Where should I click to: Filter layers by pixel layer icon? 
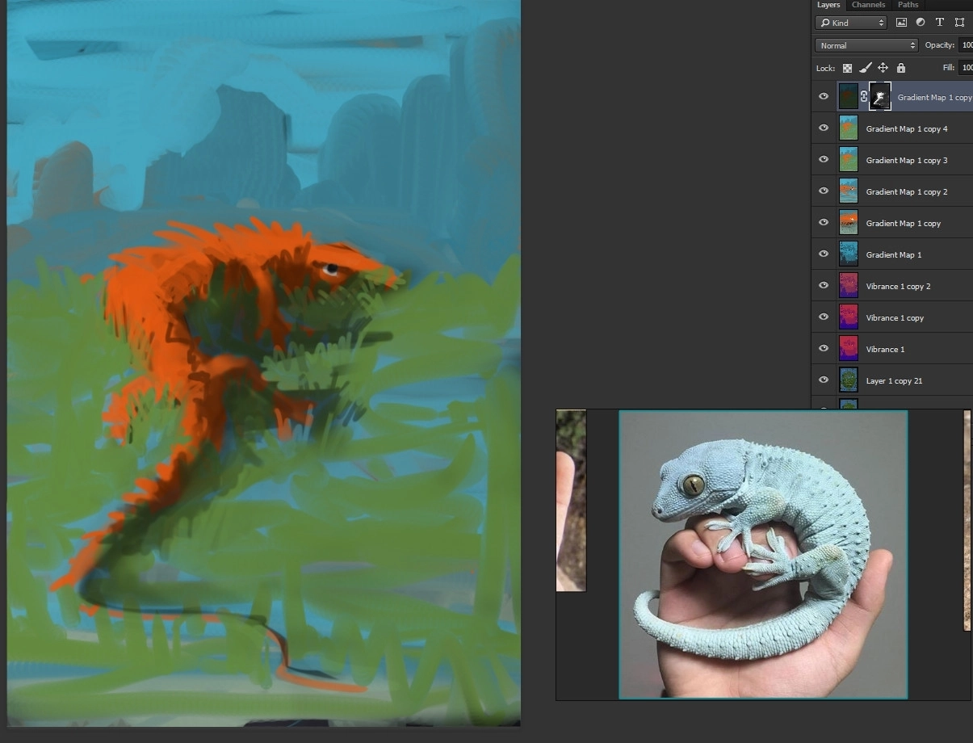tap(901, 23)
